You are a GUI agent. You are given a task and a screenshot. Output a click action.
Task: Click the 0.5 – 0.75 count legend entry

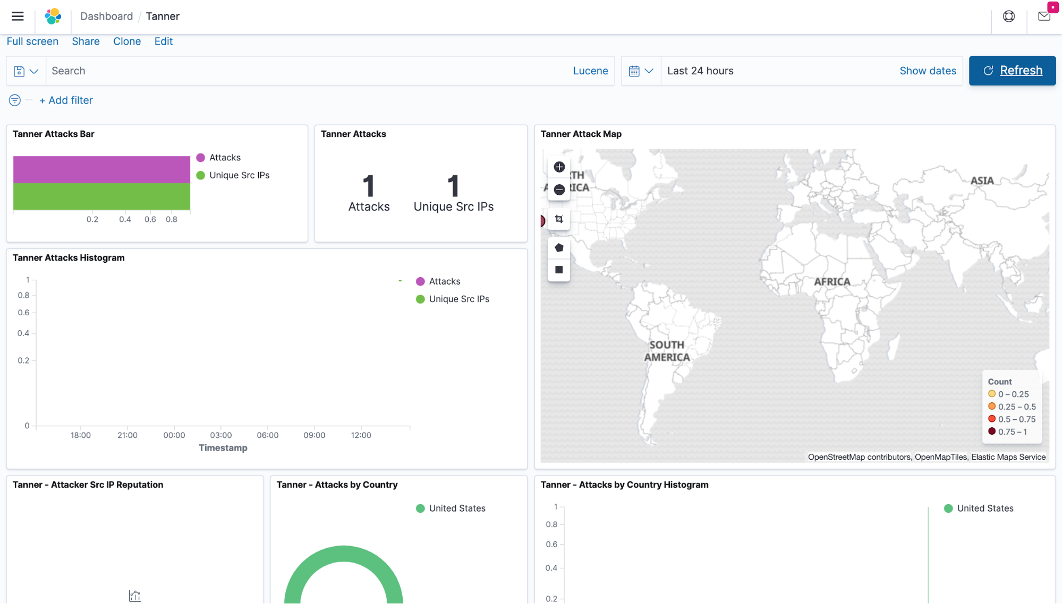click(1012, 419)
